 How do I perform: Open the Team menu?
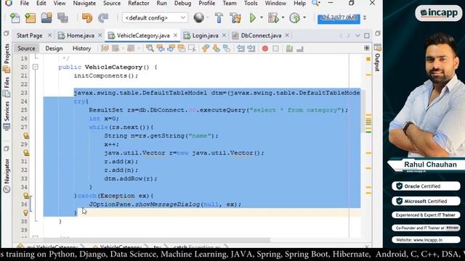(x=230, y=3)
